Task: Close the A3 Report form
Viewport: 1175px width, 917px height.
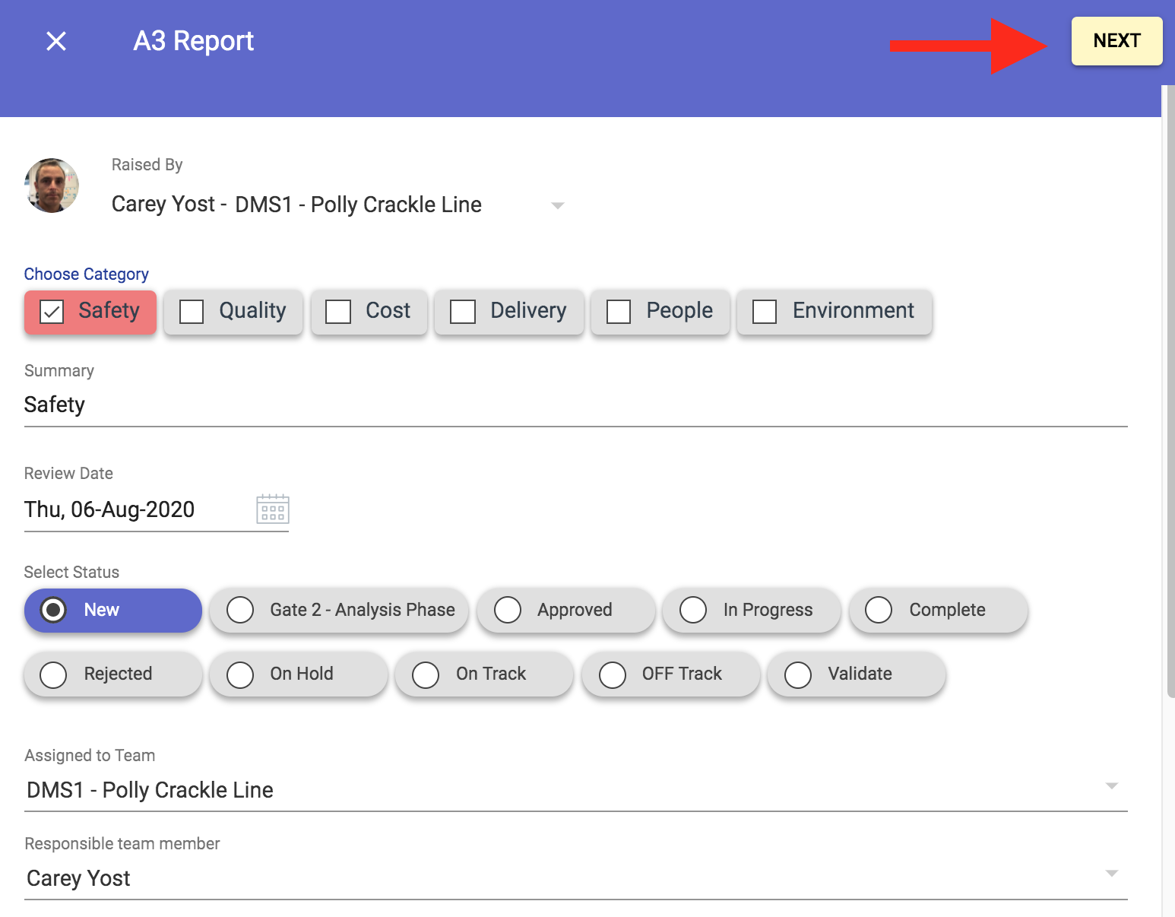Action: coord(56,41)
